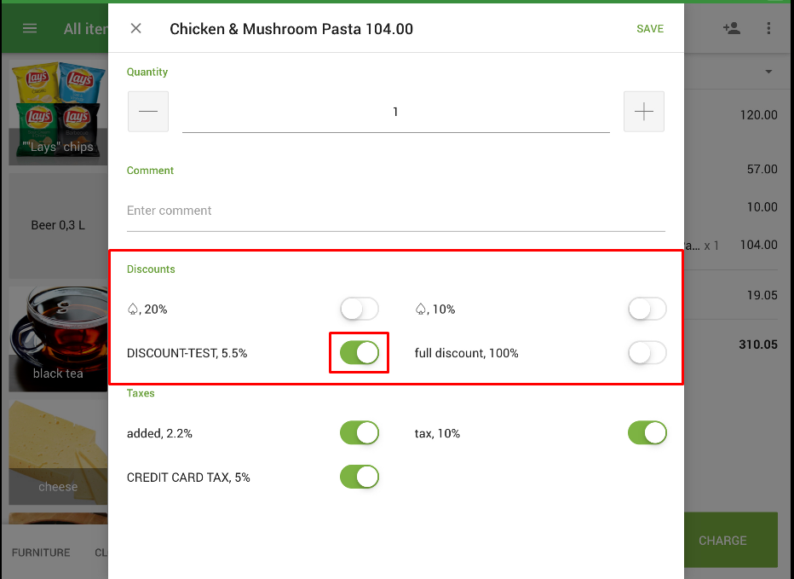The image size is (794, 579).
Task: Close the item edit dialog
Action: (135, 29)
